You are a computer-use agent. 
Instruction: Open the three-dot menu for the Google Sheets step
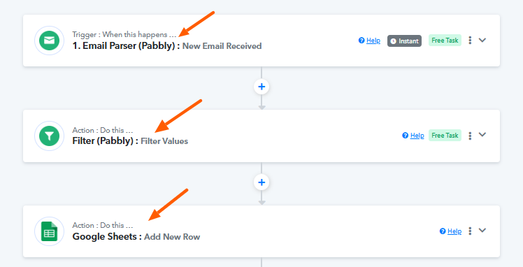(470, 231)
